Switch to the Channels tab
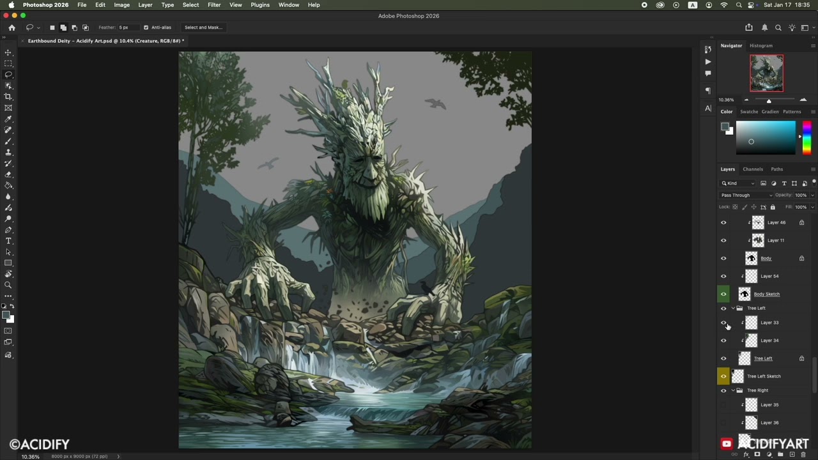 point(753,169)
